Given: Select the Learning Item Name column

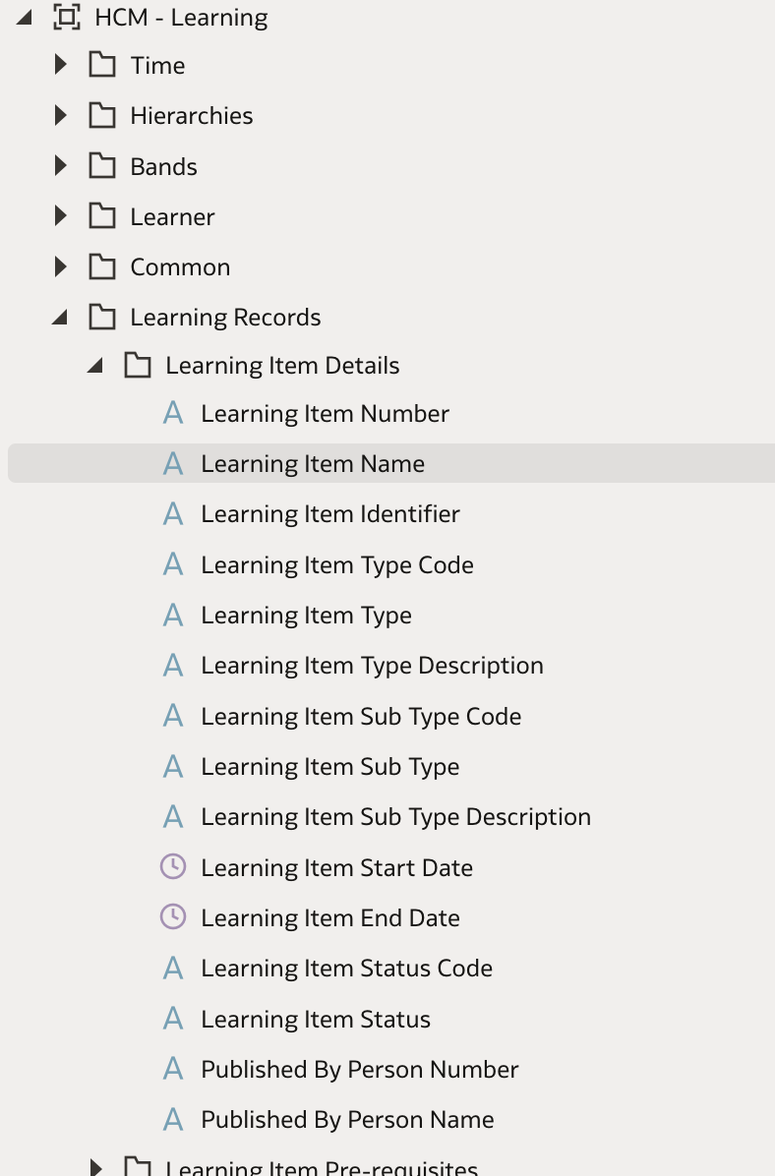Looking at the screenshot, I should click(391, 463).
